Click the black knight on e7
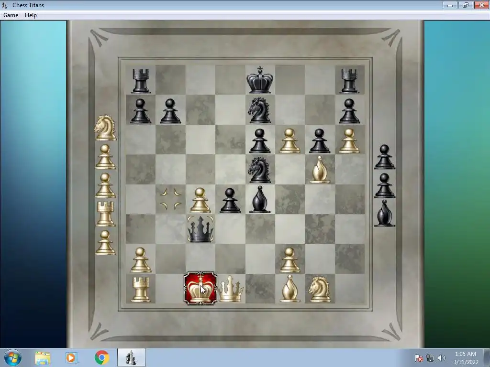The width and height of the screenshot is (490, 367). 259,110
